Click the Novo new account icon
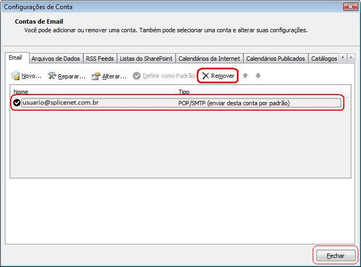 [16, 76]
